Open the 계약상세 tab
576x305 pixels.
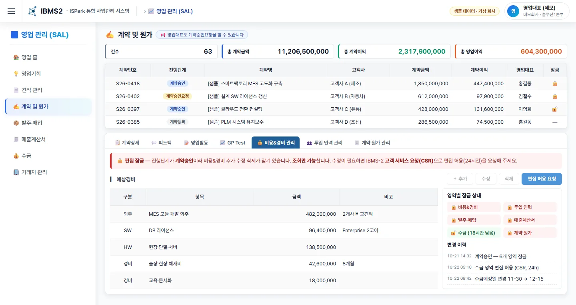pos(127,142)
